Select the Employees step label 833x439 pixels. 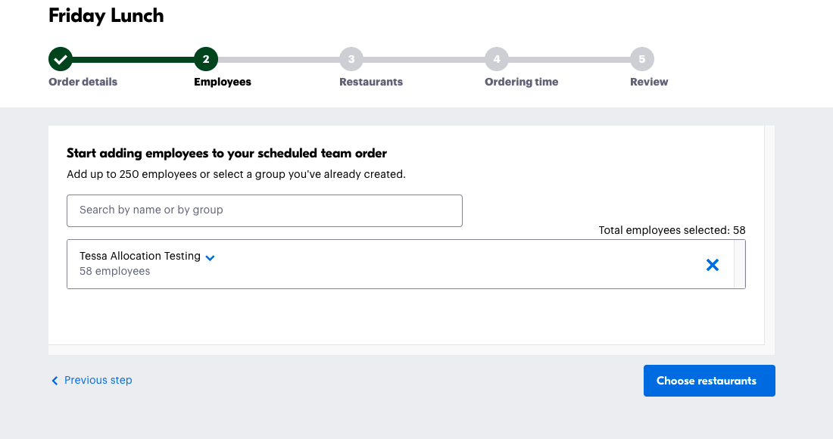[x=223, y=82]
